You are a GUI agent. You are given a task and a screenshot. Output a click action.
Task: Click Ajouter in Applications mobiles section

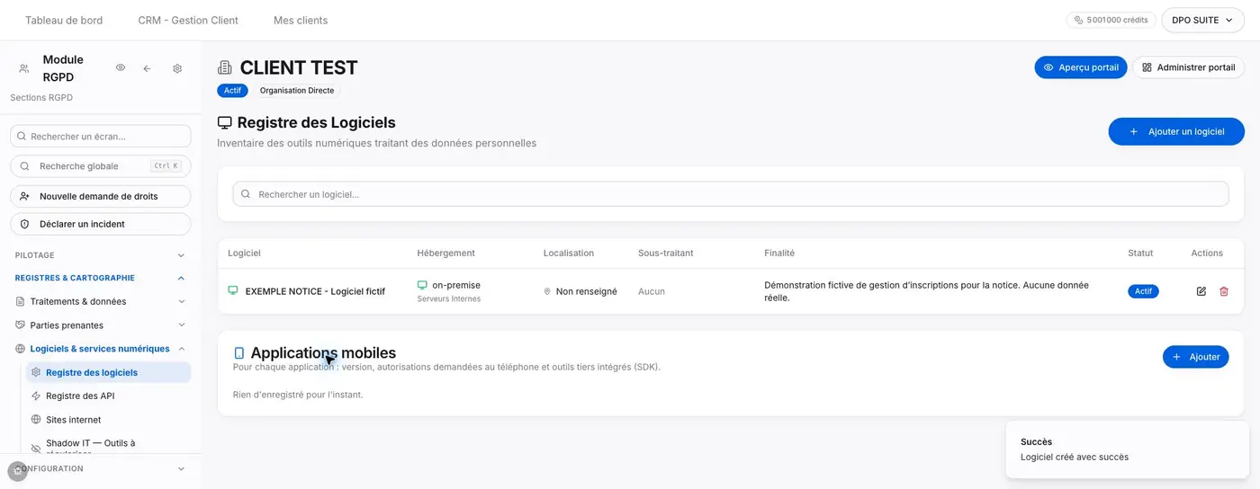(1196, 357)
